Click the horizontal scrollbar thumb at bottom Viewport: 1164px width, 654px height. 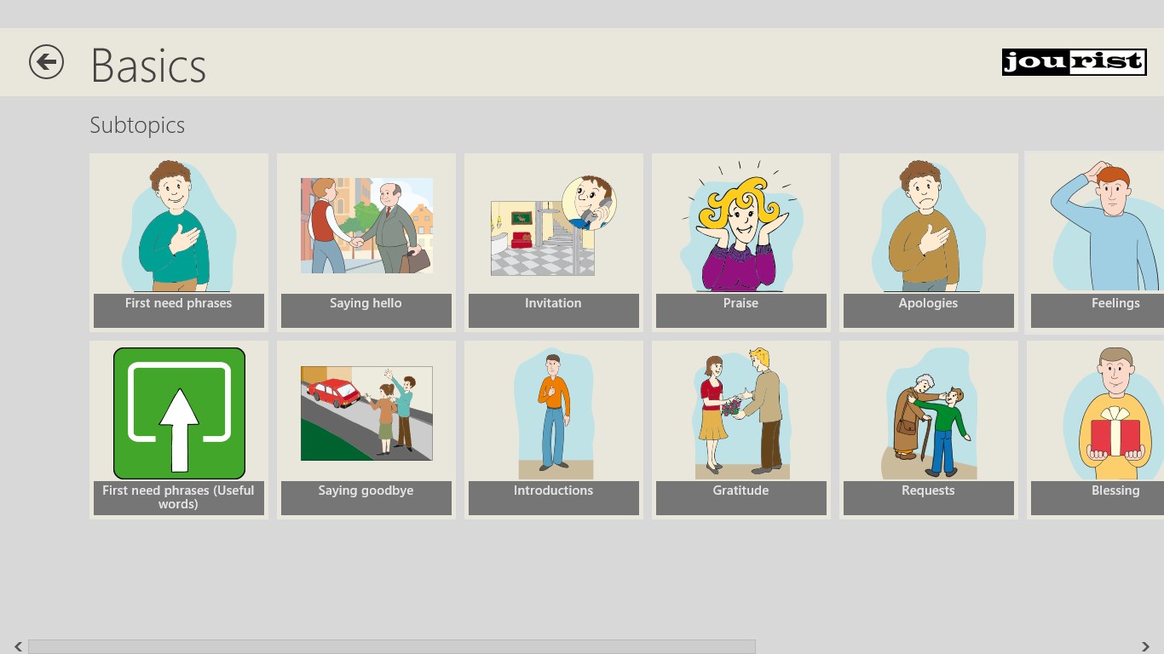click(392, 647)
